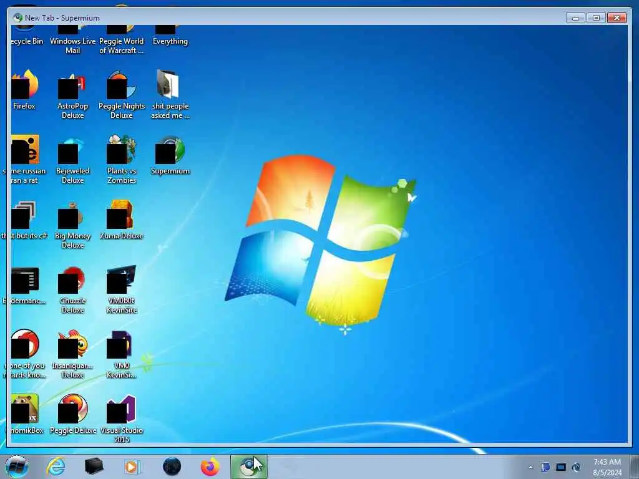Select the Bejeweled Deluxe desktop icon
This screenshot has height=479, width=639.
click(x=72, y=159)
